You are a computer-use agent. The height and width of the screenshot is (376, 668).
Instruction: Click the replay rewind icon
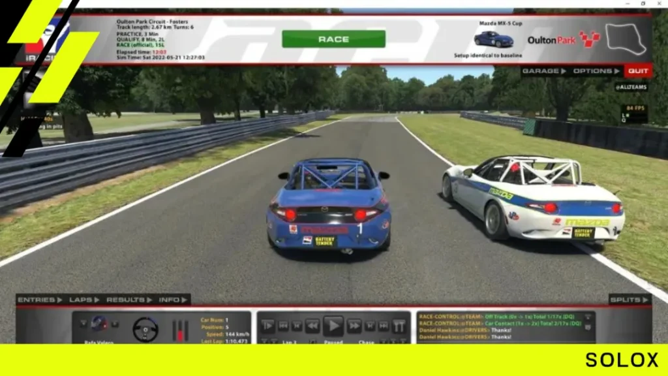[312, 326]
